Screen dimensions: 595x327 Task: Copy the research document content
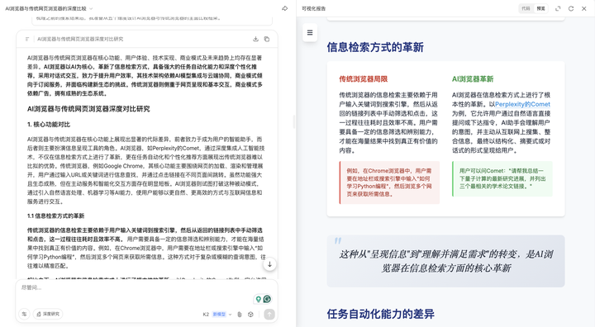pos(267,39)
